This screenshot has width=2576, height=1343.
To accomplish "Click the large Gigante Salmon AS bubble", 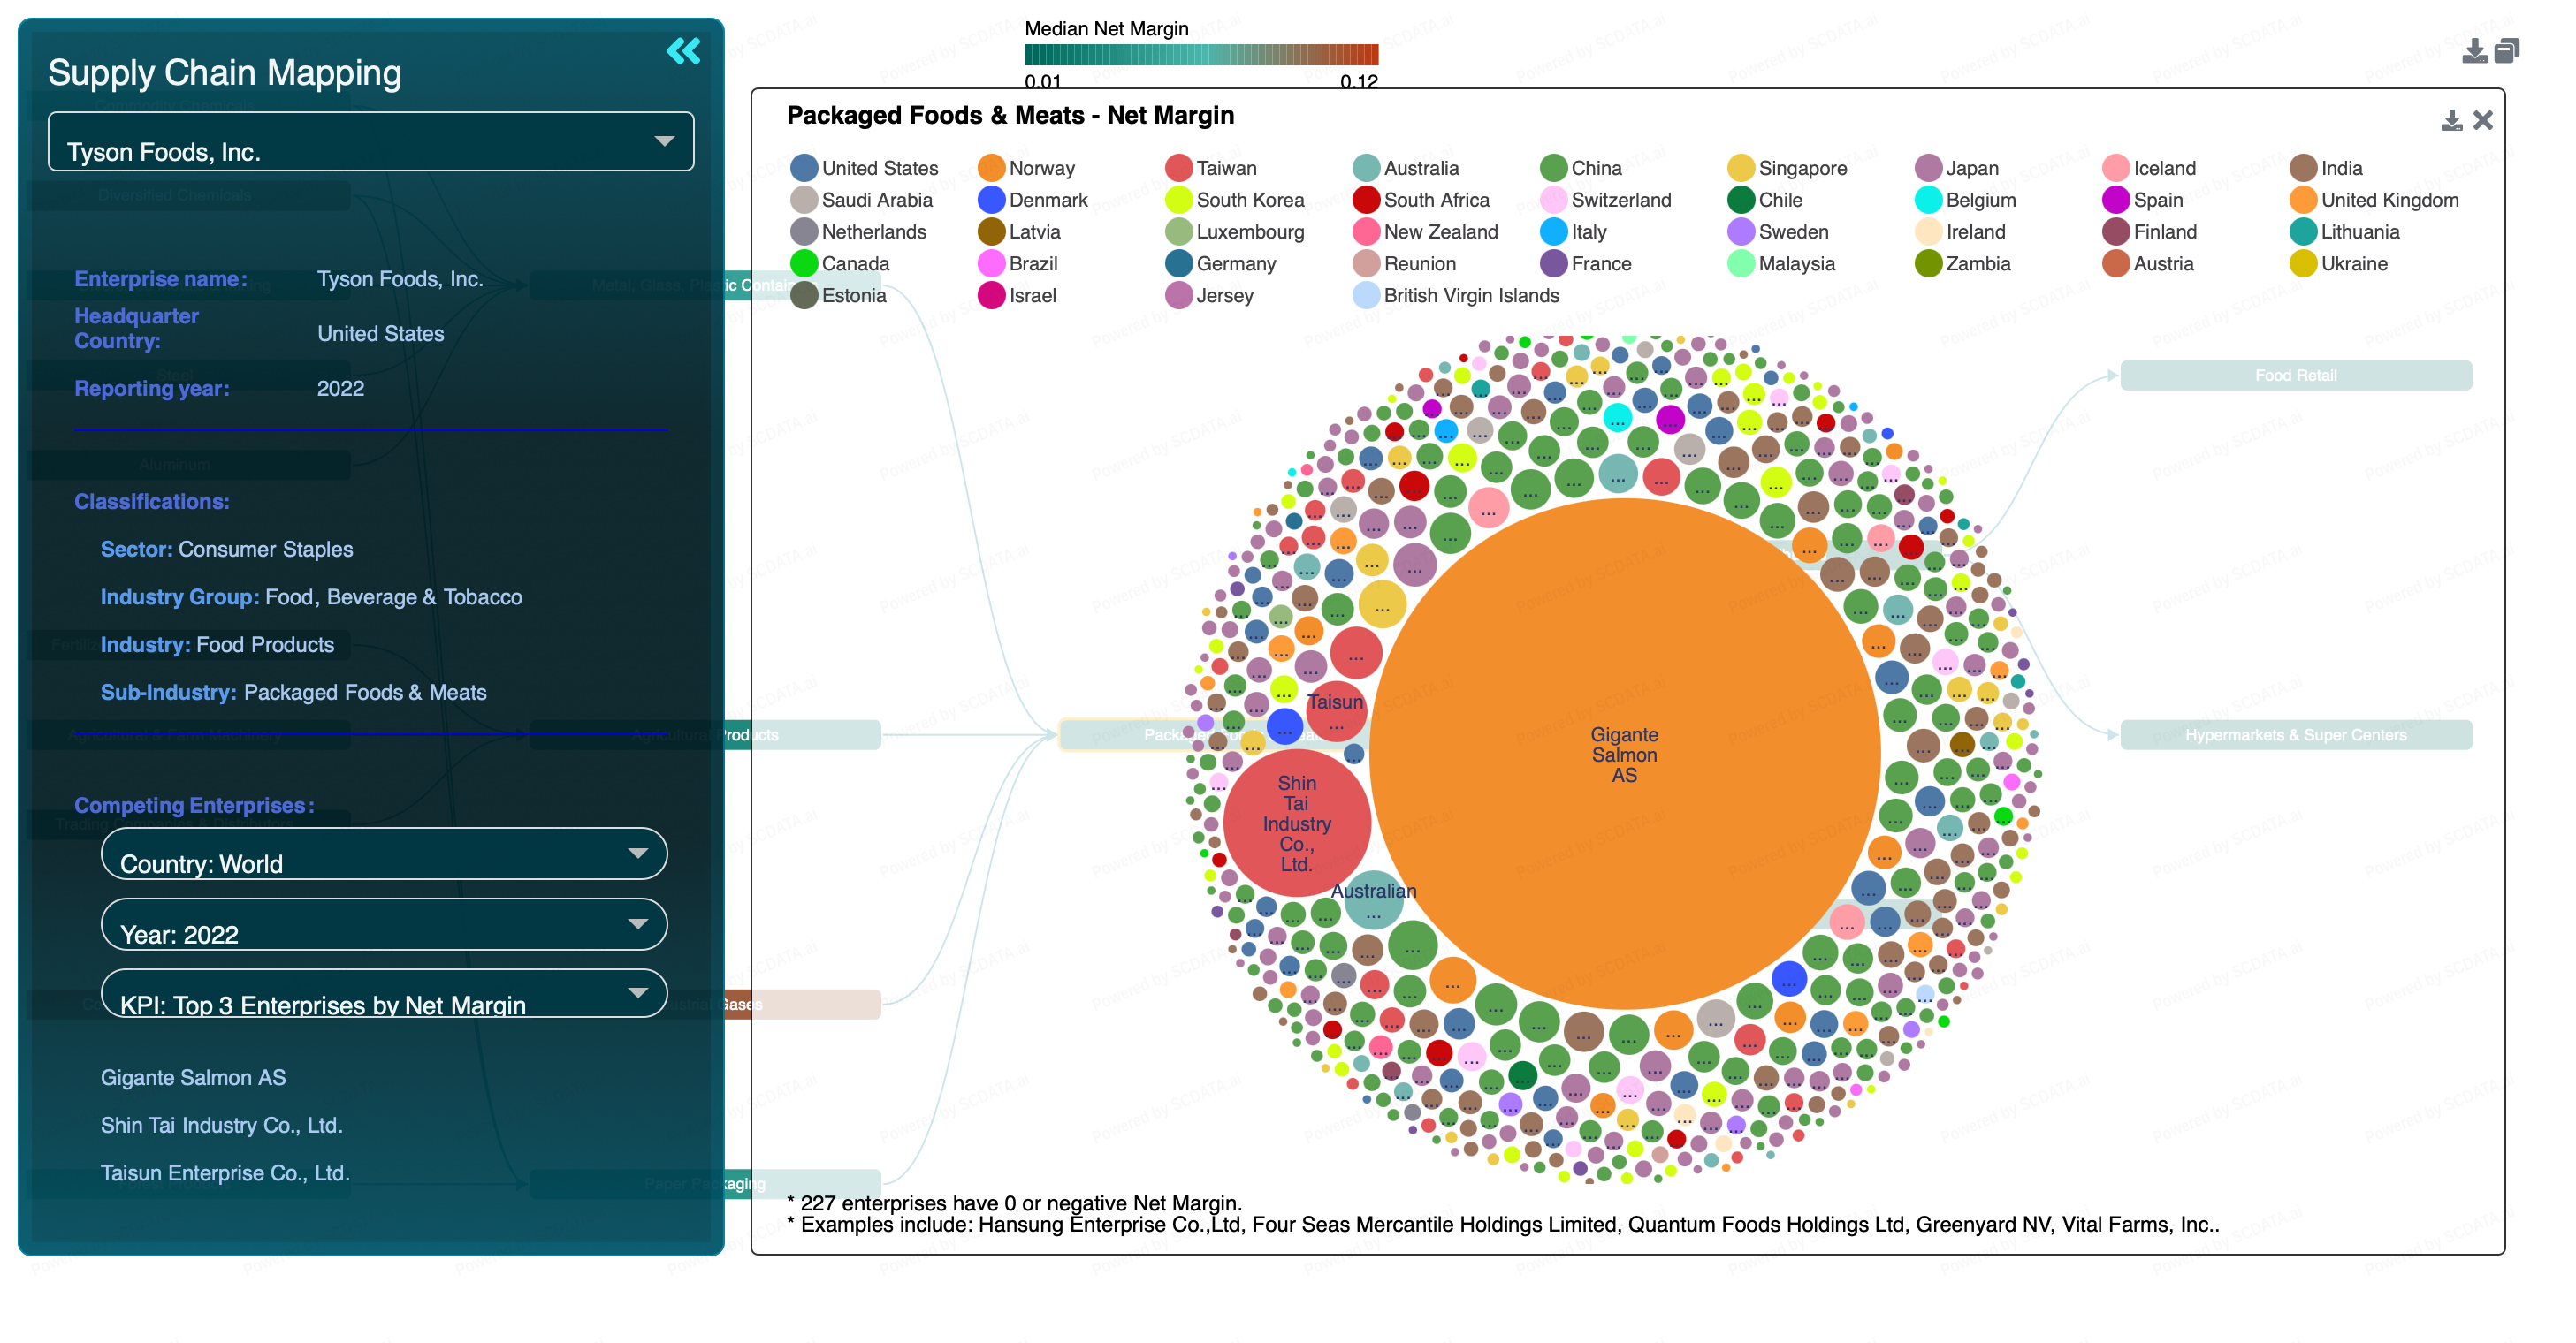I will 1624,755.
